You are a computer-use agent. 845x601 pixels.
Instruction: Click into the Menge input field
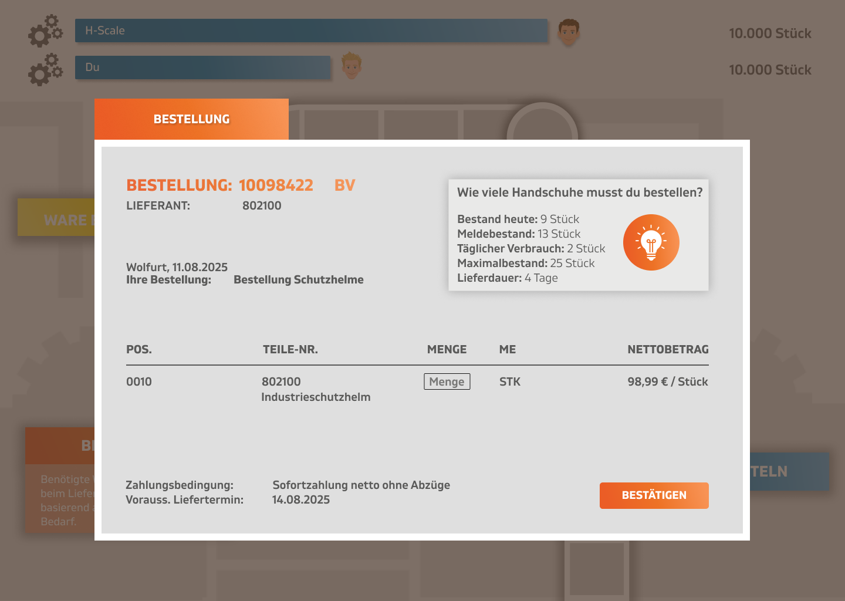447,381
